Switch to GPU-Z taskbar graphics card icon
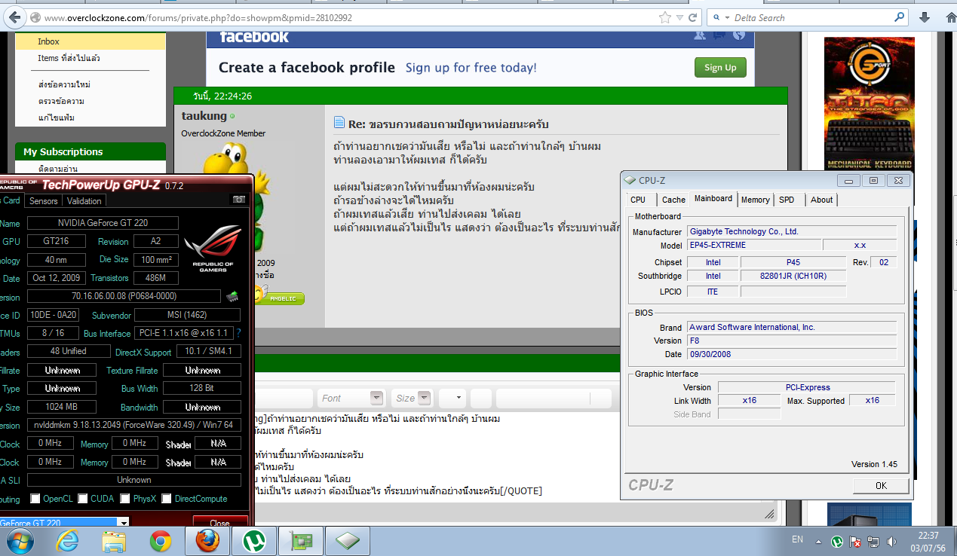The height and width of the screenshot is (556, 957). [x=301, y=541]
